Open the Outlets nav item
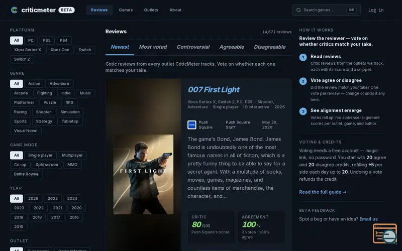This screenshot has width=402, height=251. pyautogui.click(x=151, y=10)
